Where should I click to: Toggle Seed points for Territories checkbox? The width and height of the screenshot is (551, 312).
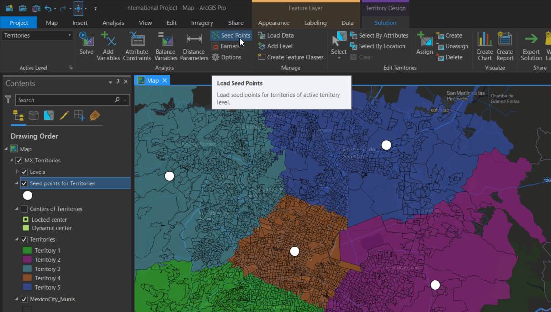pos(24,183)
